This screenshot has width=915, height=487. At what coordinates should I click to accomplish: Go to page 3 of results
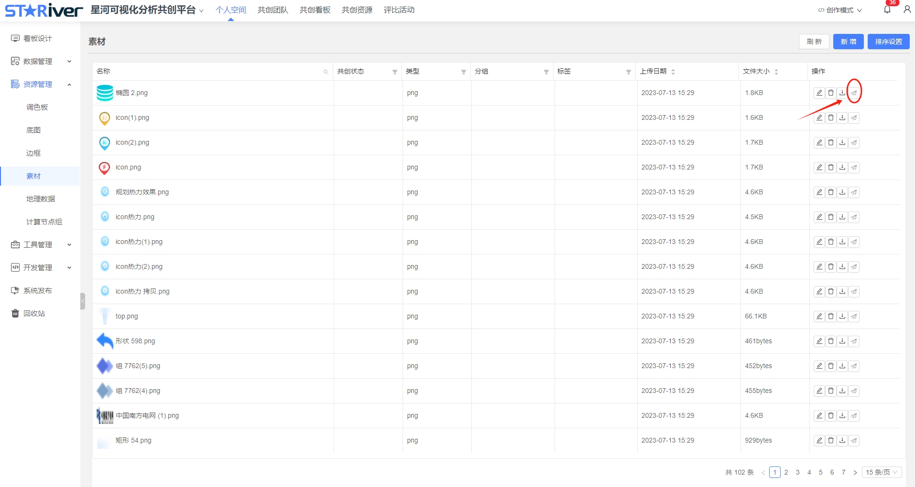797,472
